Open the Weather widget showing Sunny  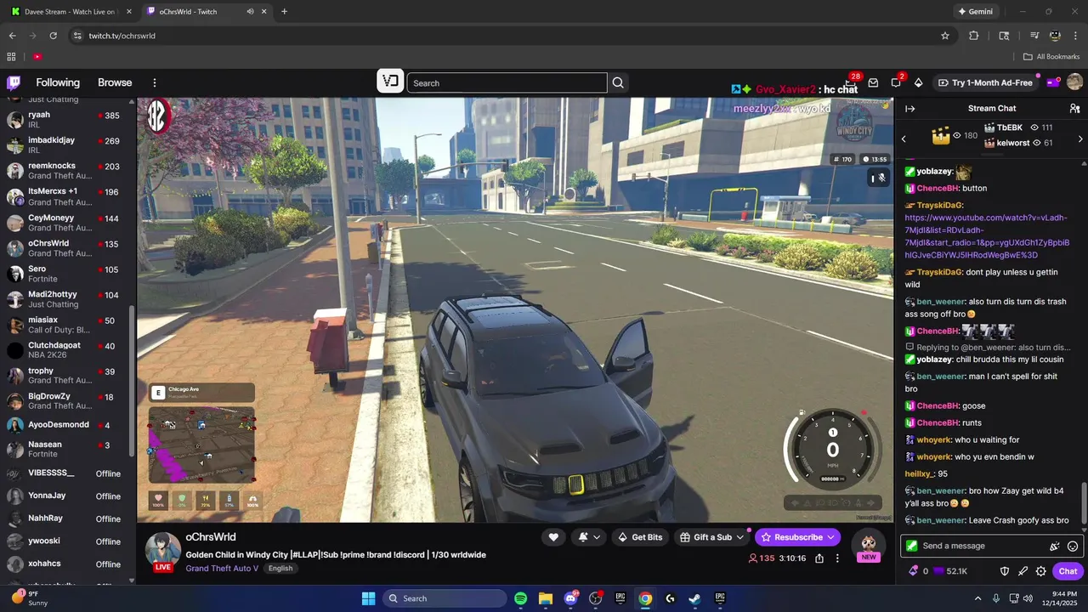(28, 598)
